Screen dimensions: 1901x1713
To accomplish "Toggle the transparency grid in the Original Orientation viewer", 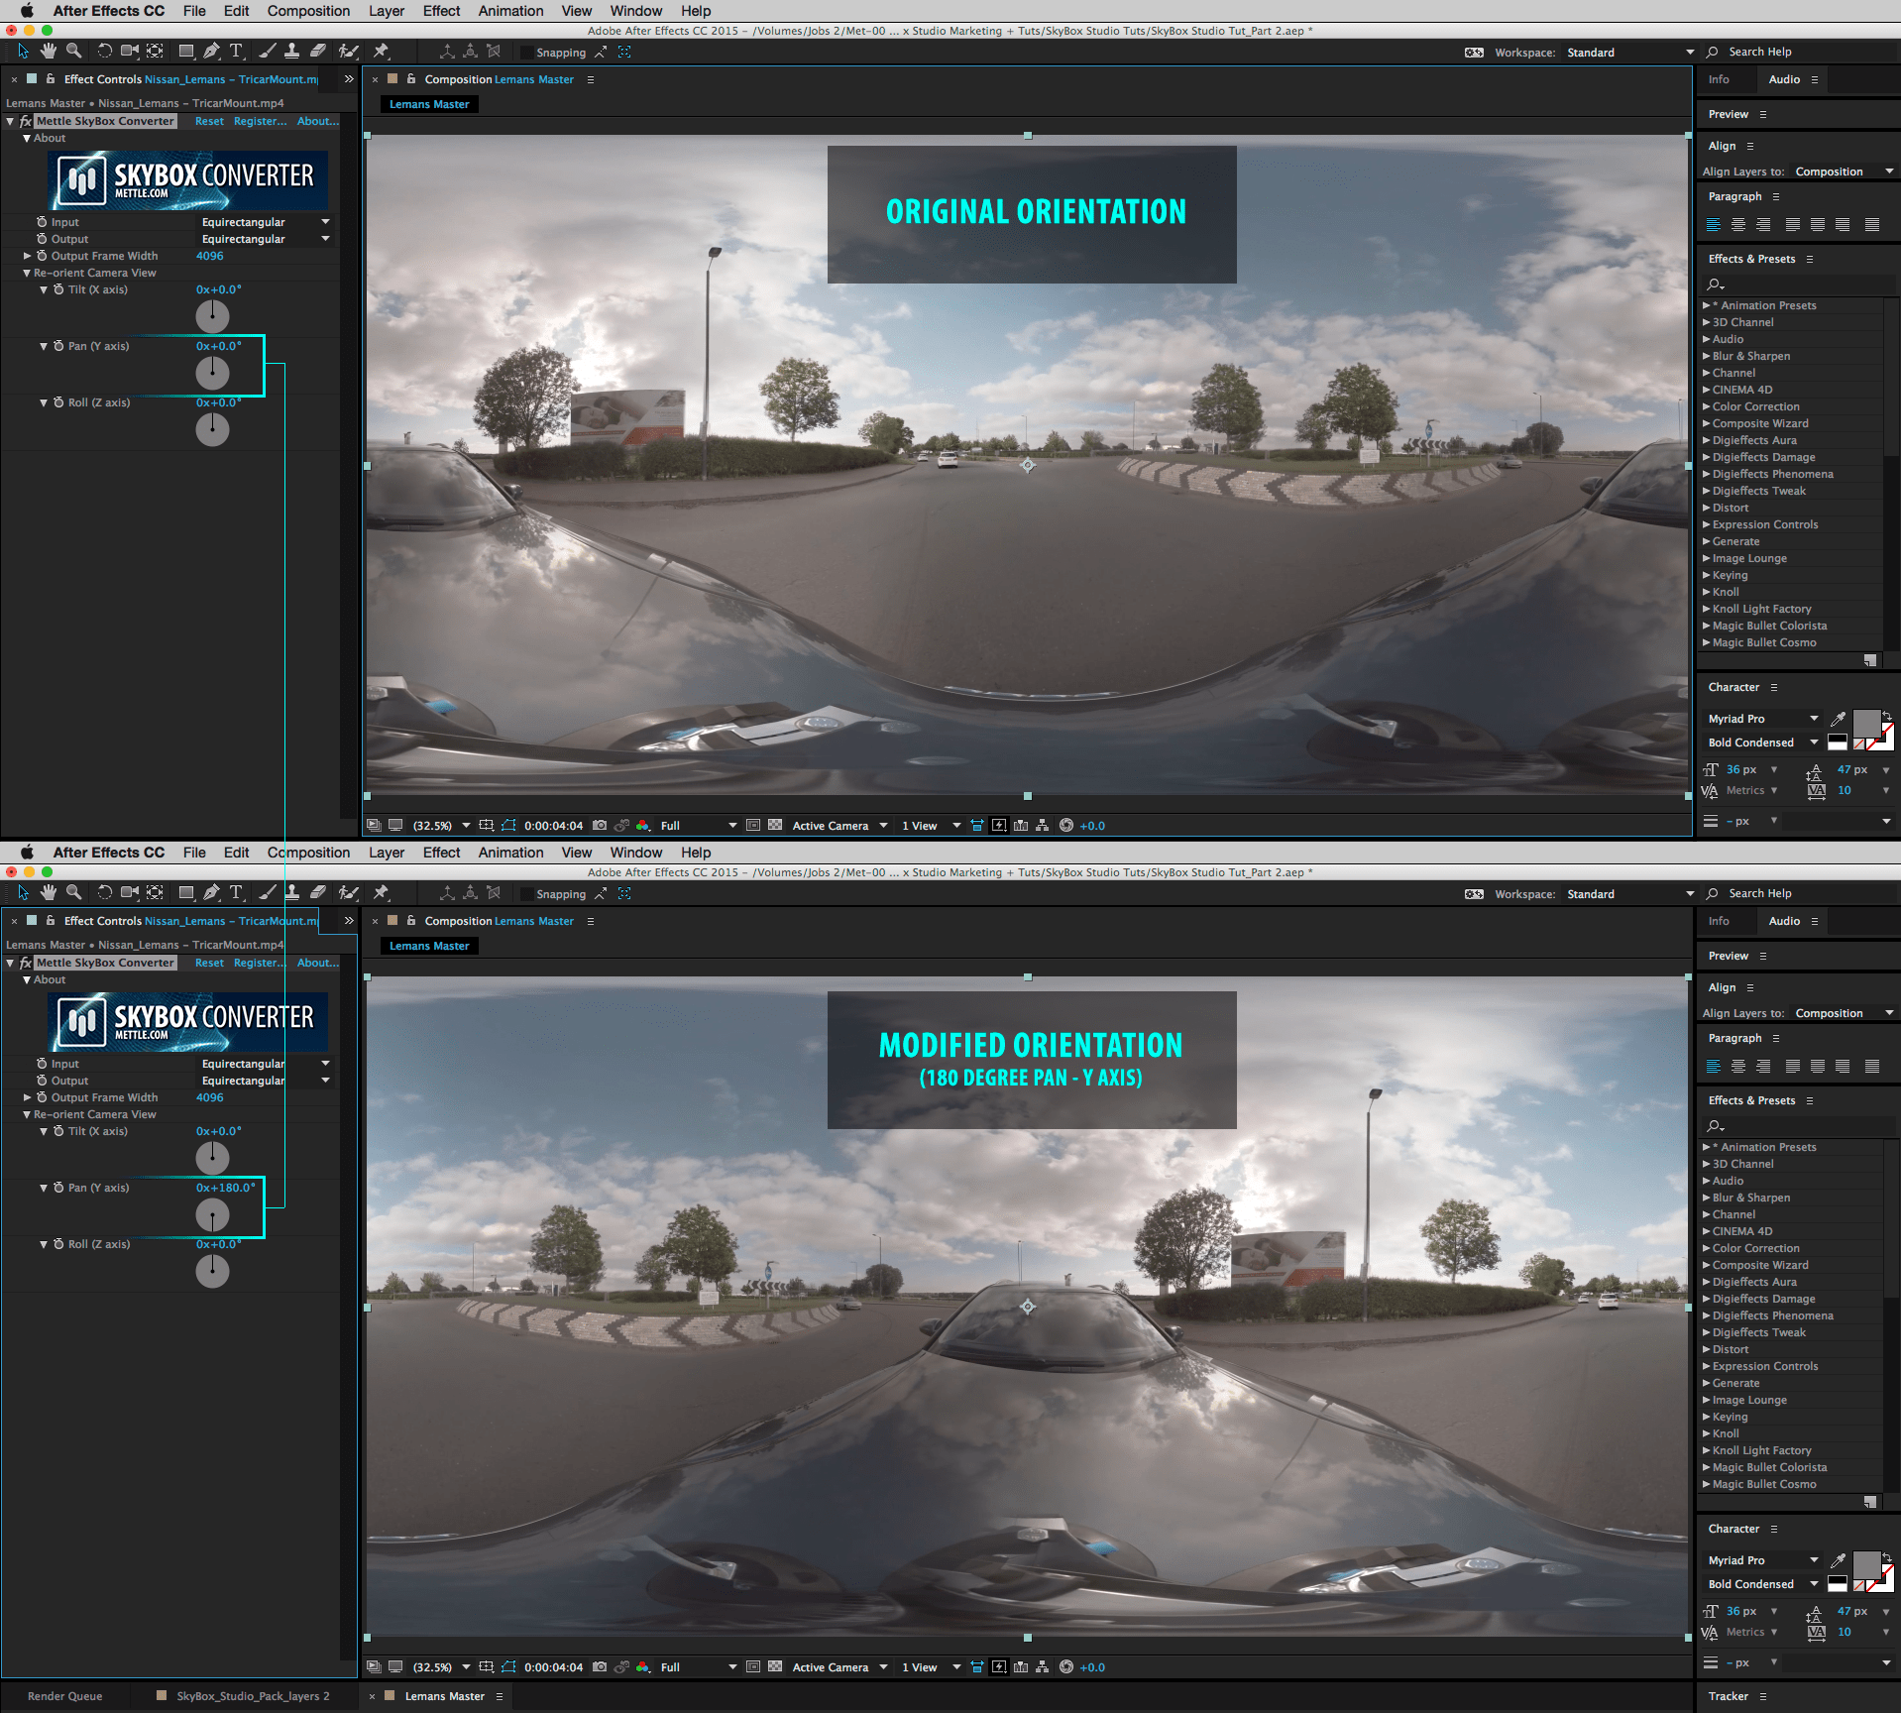I will point(775,825).
